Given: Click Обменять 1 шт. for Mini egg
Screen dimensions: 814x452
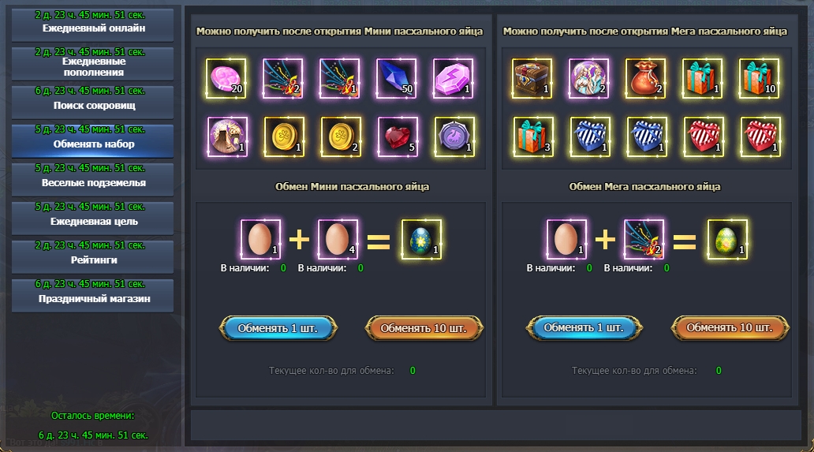Looking at the screenshot, I should pos(278,328).
